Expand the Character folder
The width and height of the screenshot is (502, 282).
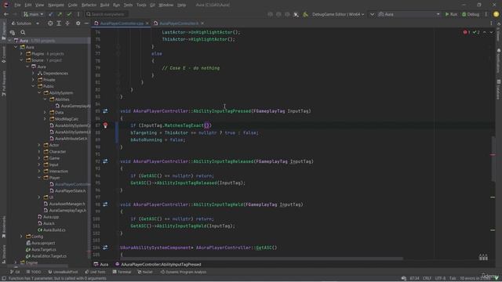point(39,151)
